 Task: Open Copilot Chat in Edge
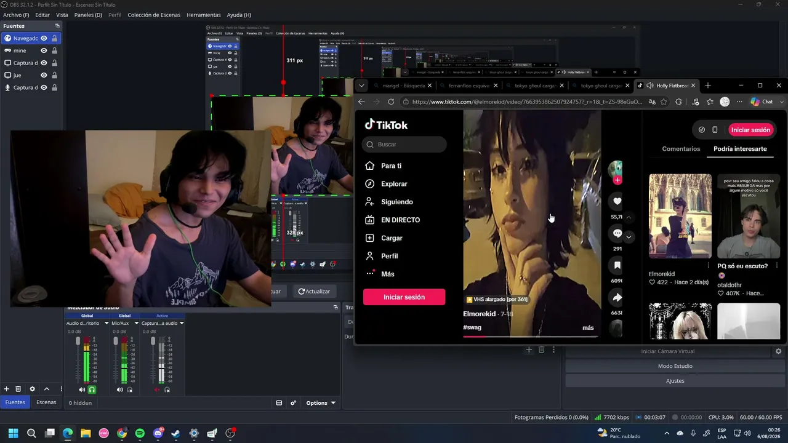click(762, 102)
